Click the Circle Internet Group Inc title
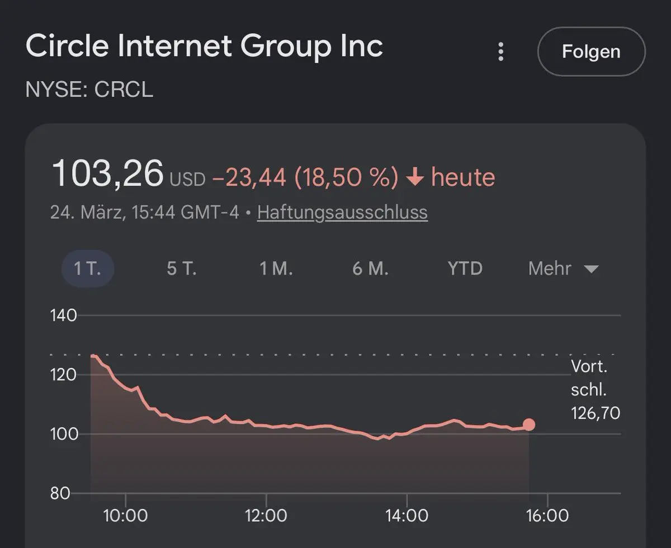The height and width of the screenshot is (548, 671). click(x=204, y=46)
